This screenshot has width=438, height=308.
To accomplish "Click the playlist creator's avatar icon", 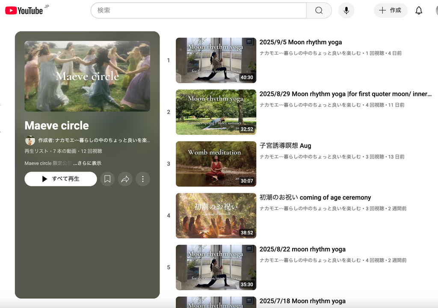I will pos(30,140).
